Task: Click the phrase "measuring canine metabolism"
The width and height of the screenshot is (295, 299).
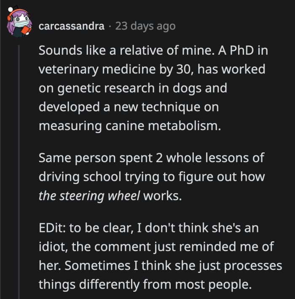Action: [x=129, y=125]
